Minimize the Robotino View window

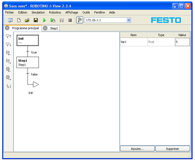coord(175,6)
